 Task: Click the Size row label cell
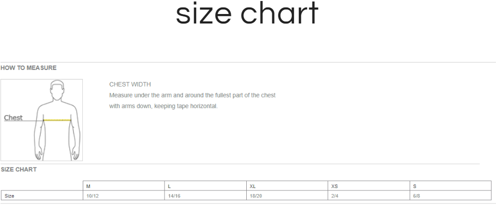point(42,195)
